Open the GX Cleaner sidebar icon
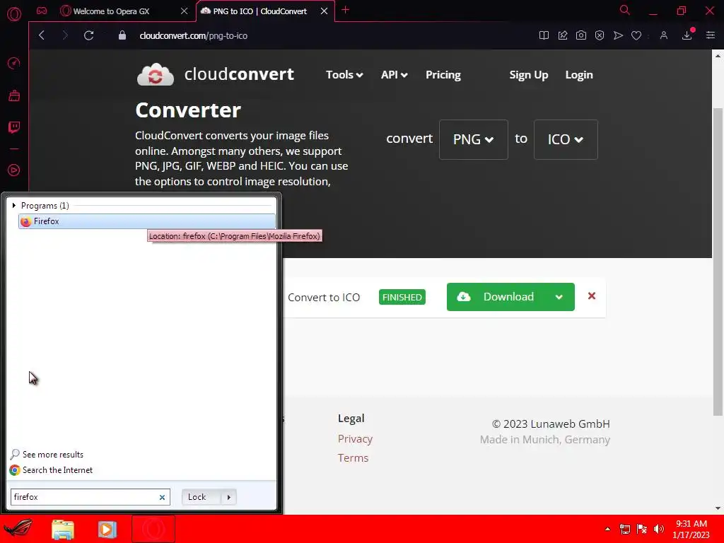The height and width of the screenshot is (543, 724). (x=14, y=95)
